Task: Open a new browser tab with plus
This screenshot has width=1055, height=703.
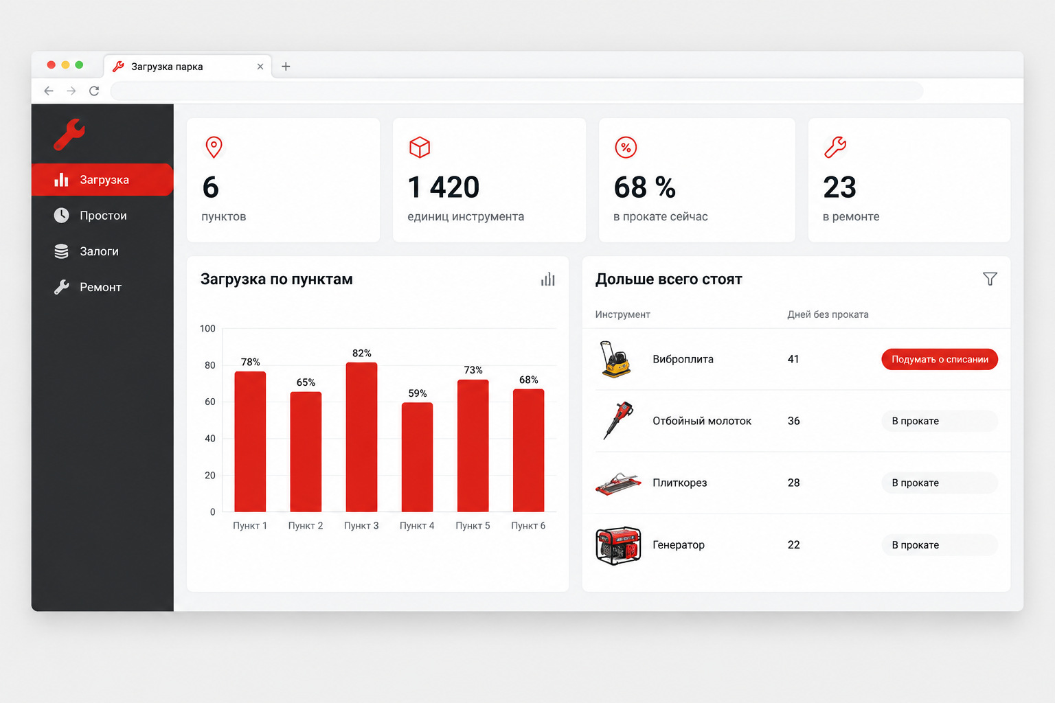Action: coord(286,67)
